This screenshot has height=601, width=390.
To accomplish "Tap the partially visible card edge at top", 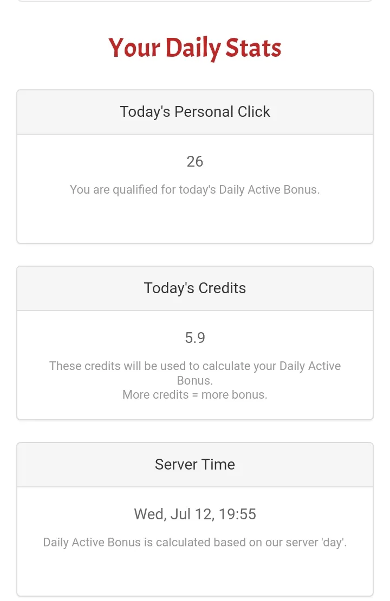I will coord(194,1).
